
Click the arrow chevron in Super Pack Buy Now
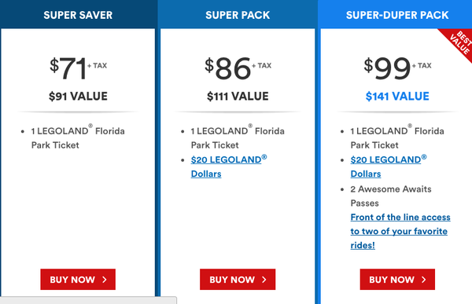264,280
